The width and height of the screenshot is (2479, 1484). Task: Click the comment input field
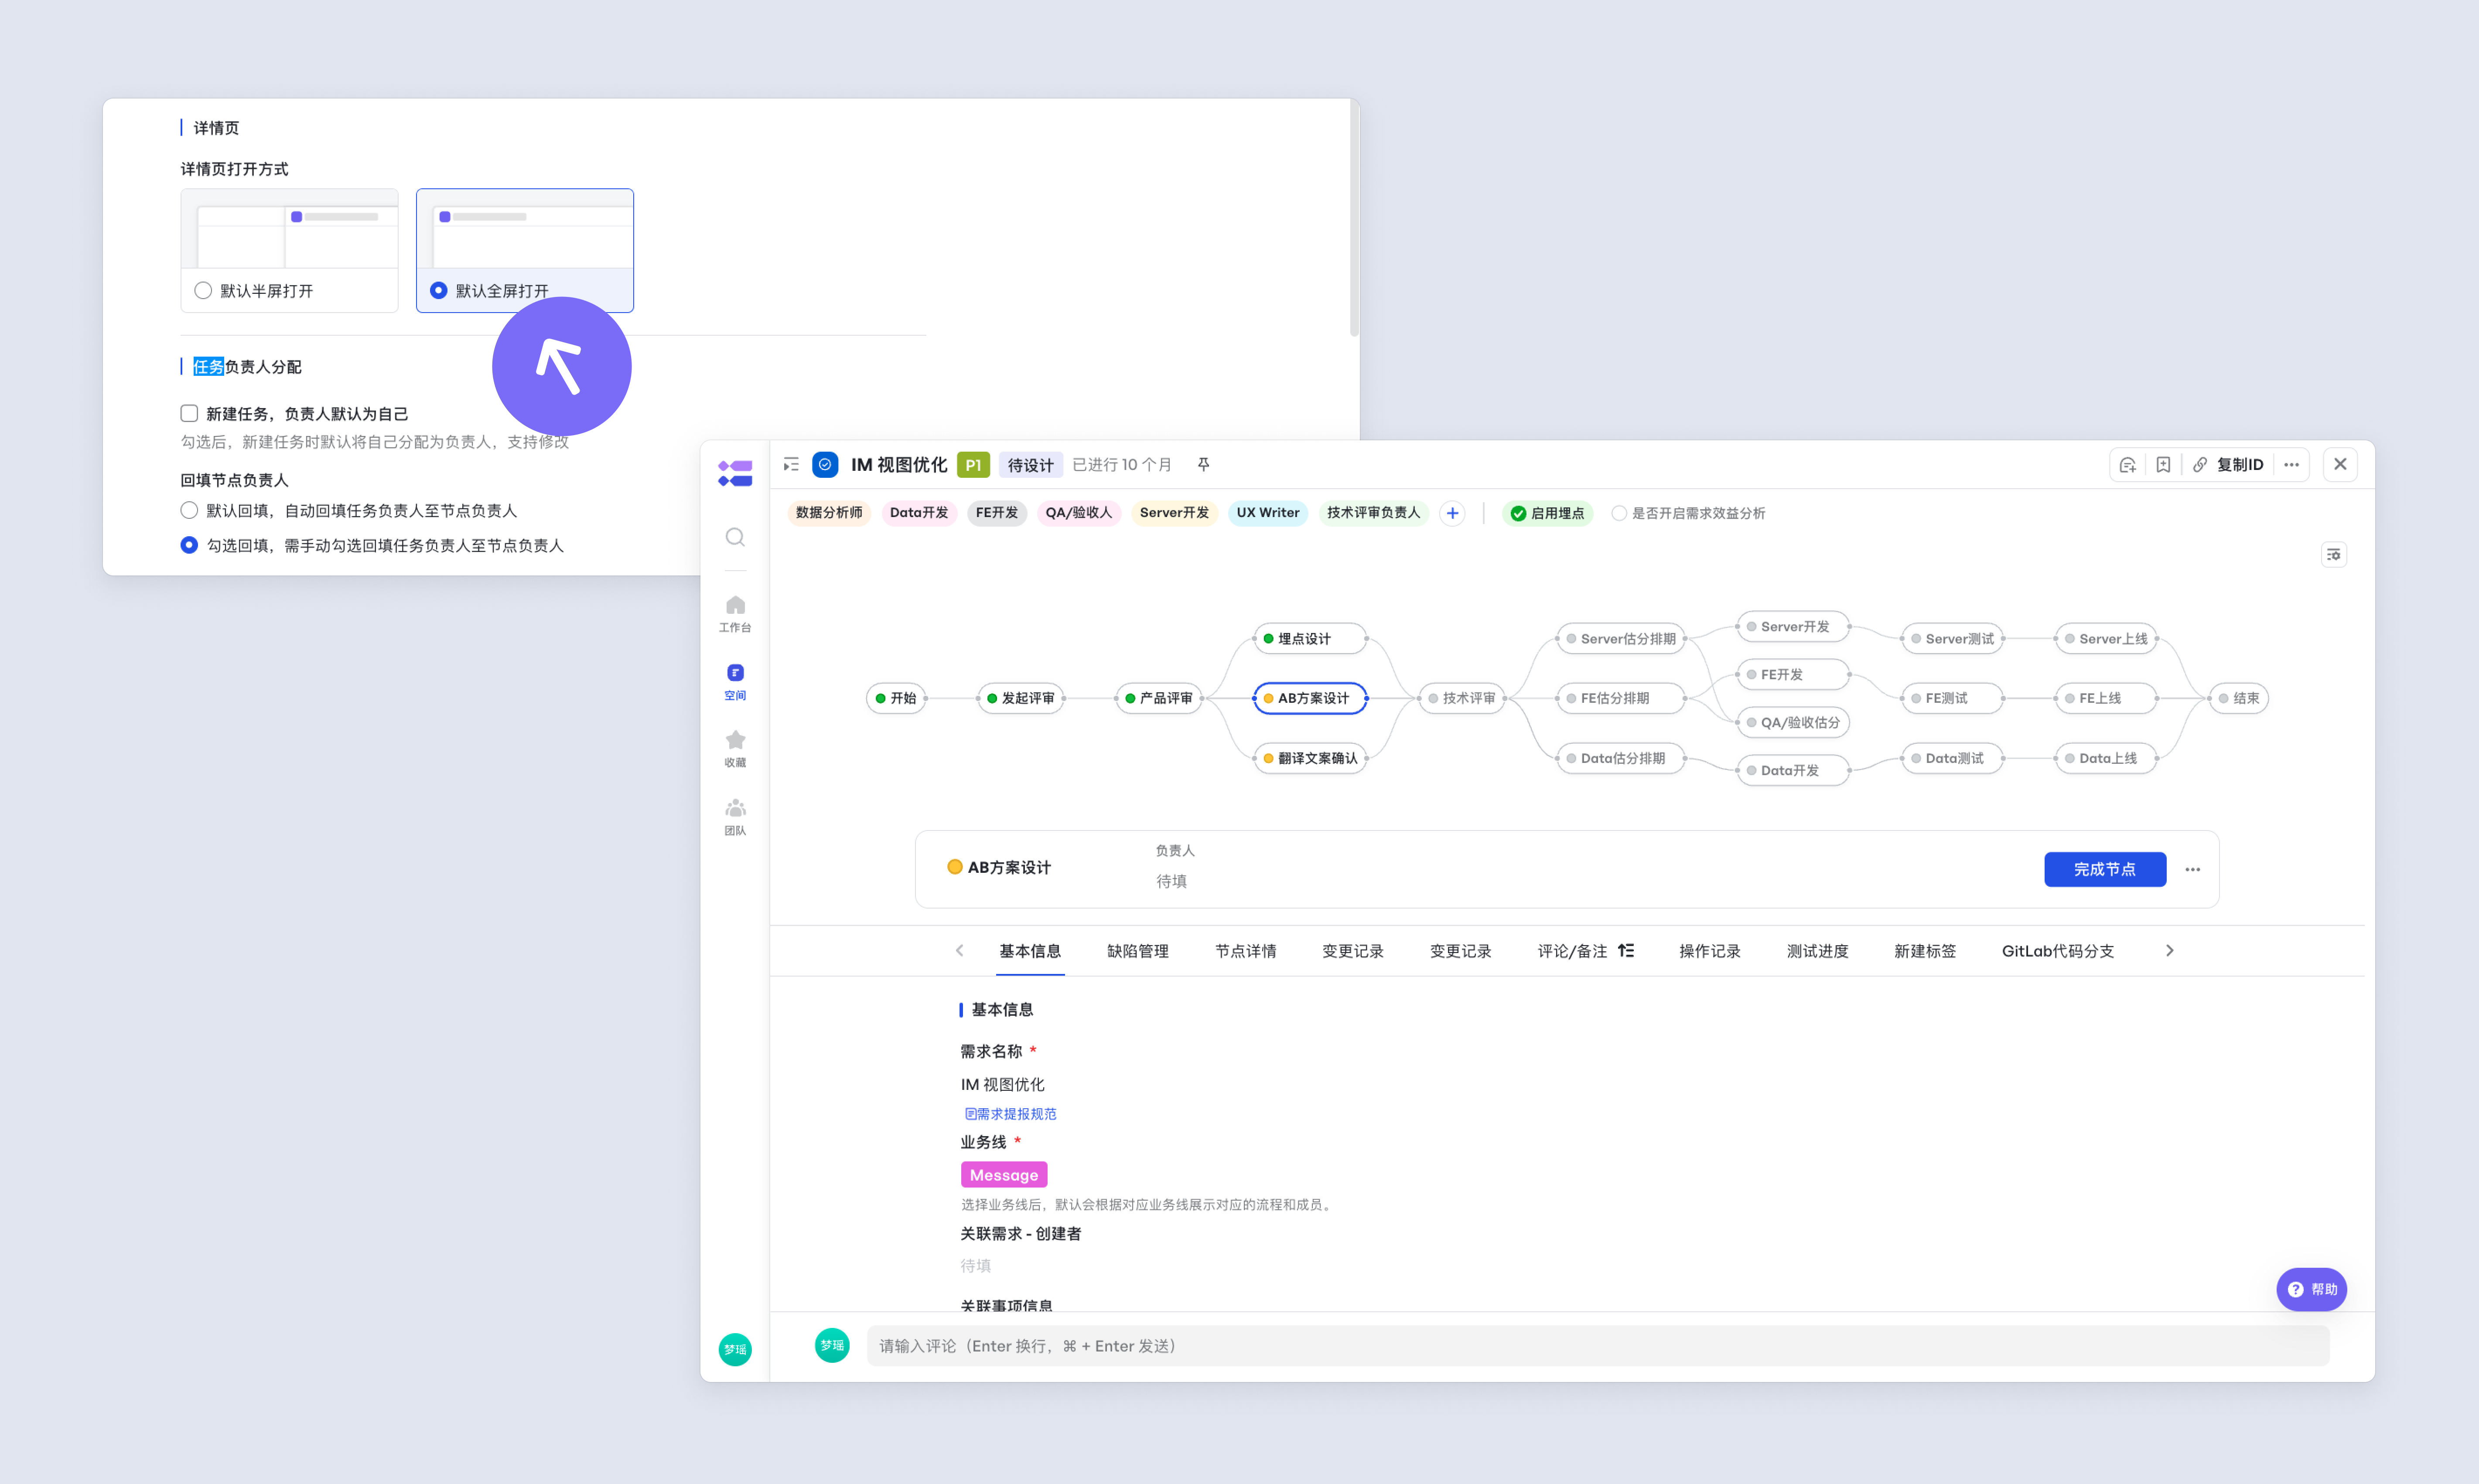pyautogui.click(x=1598, y=1346)
